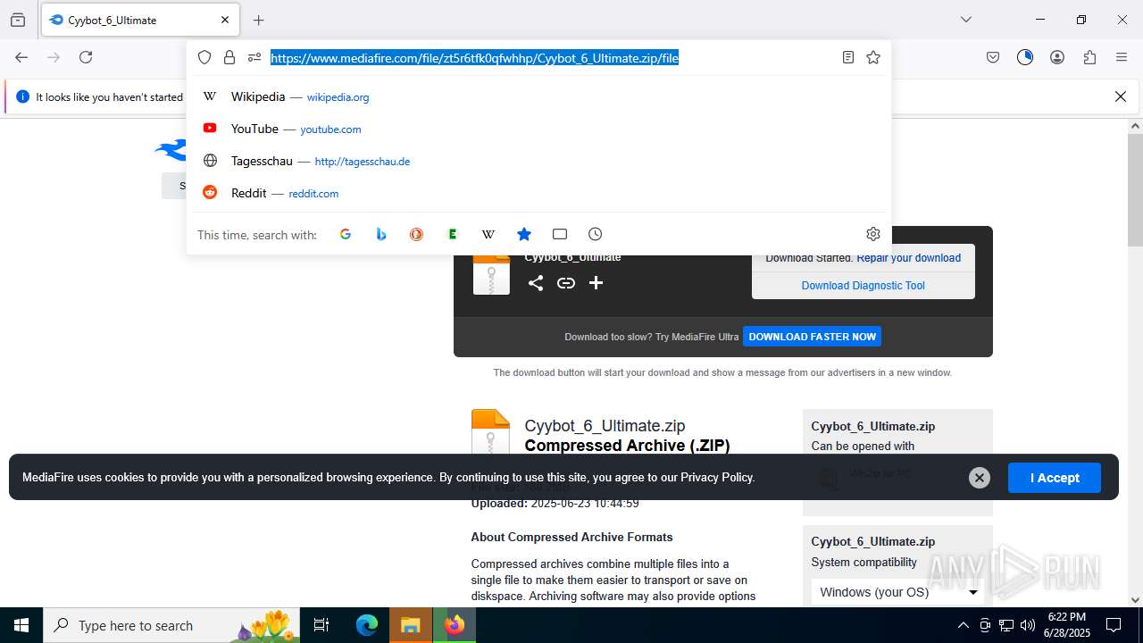Add file to my MediaFire account
The image size is (1143, 643).
pyautogui.click(x=597, y=283)
